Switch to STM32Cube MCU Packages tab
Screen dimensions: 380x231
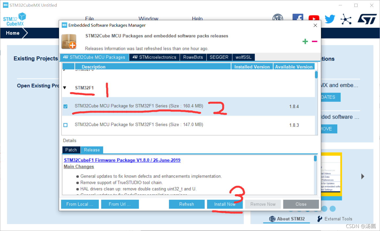point(95,57)
